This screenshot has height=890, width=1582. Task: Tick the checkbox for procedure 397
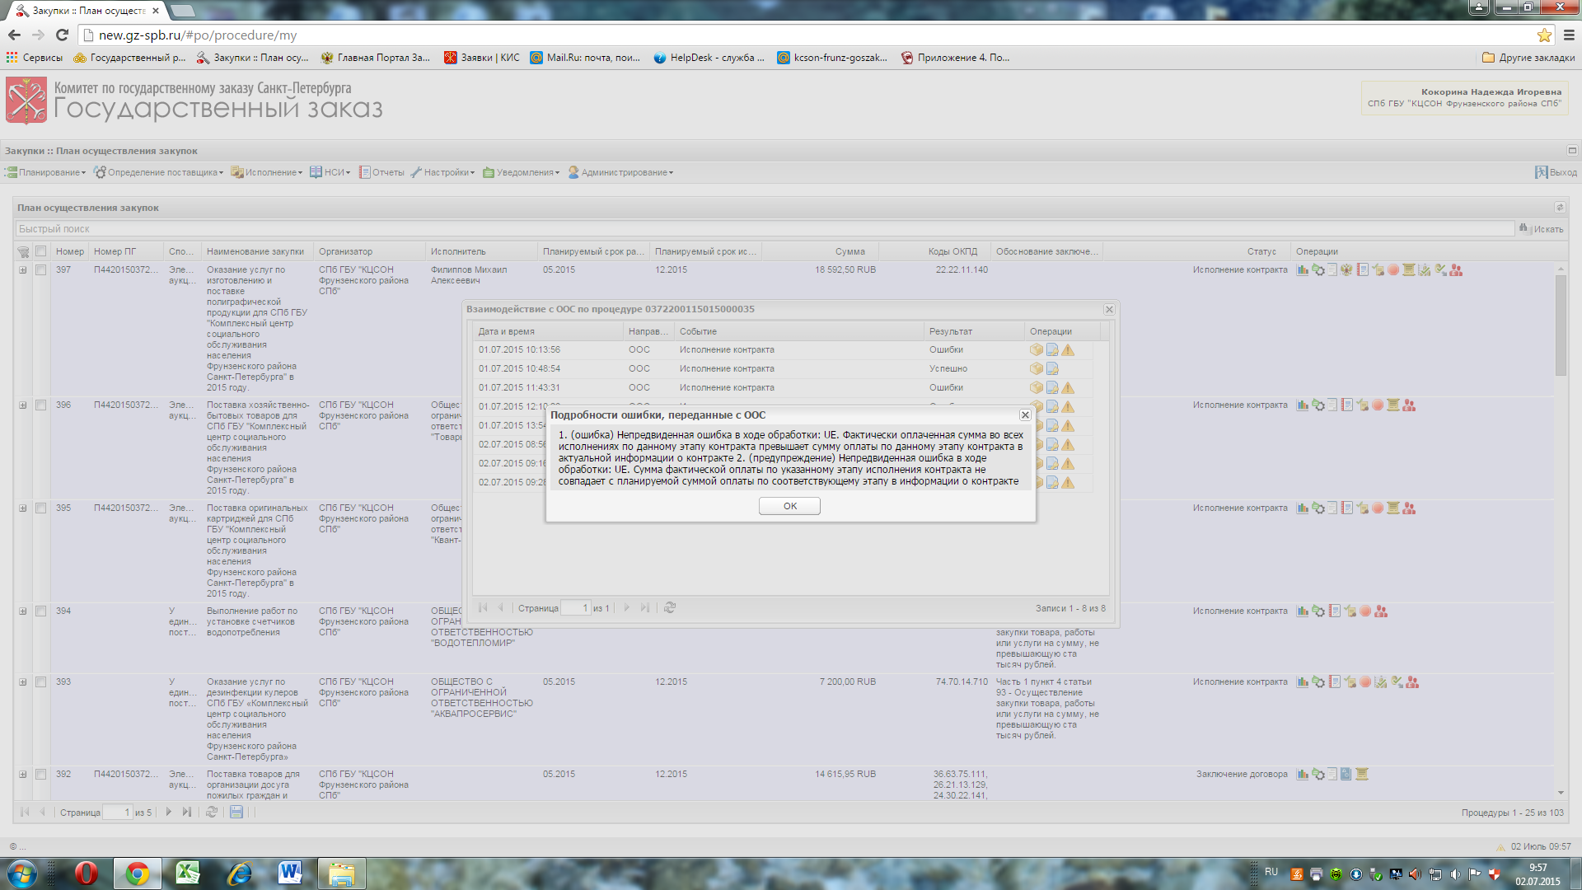tap(40, 270)
